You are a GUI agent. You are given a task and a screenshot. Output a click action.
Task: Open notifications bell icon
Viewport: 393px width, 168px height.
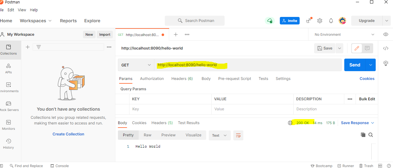pos(331,21)
